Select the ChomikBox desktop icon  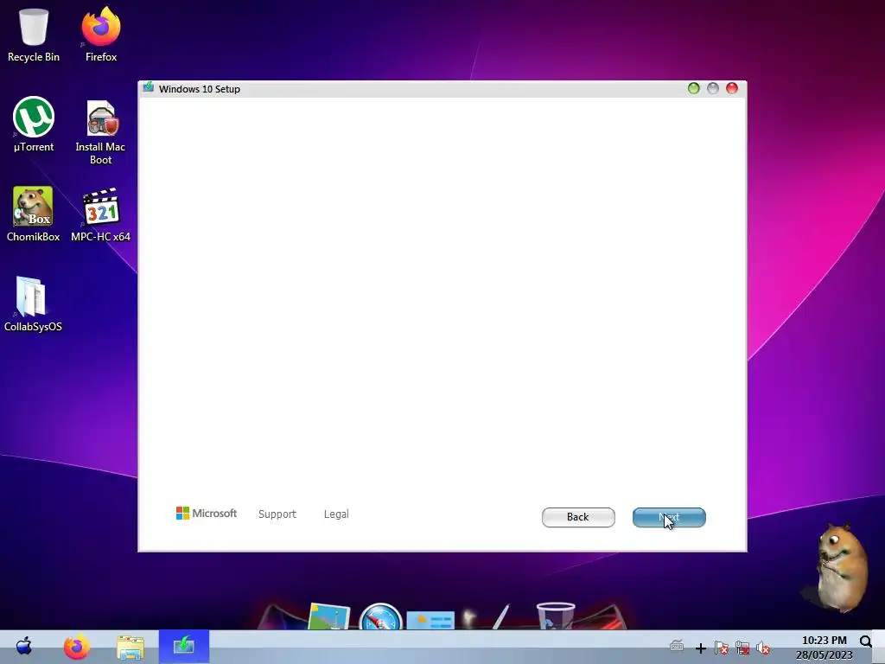click(x=33, y=214)
